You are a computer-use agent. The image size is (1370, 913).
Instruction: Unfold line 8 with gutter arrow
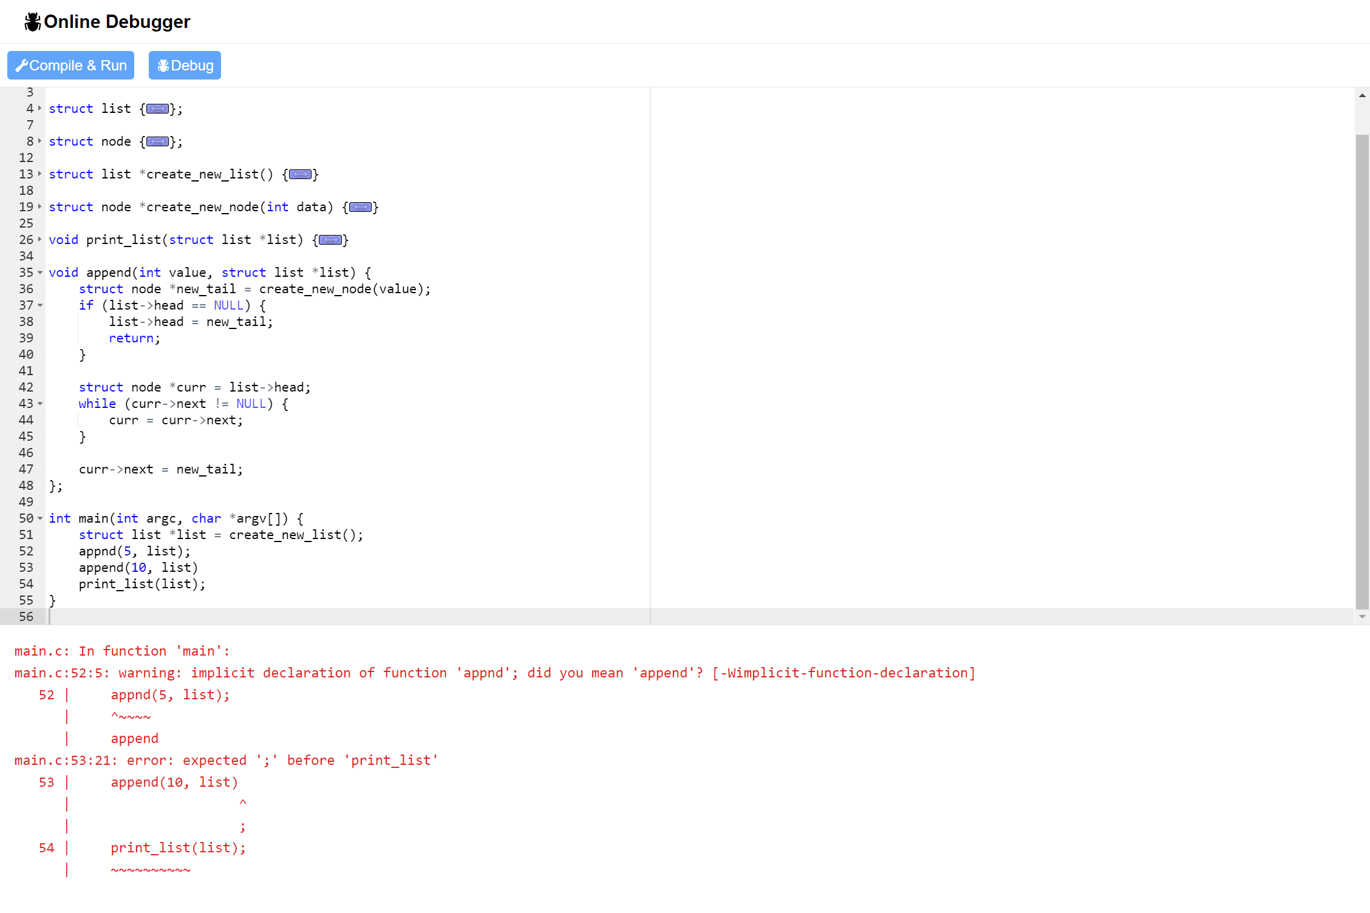(40, 141)
